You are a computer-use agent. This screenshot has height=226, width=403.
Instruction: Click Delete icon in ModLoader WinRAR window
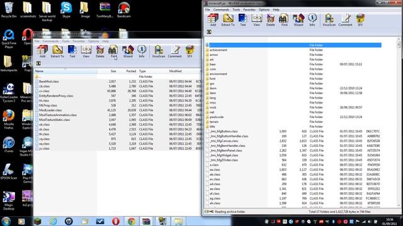pos(100,51)
